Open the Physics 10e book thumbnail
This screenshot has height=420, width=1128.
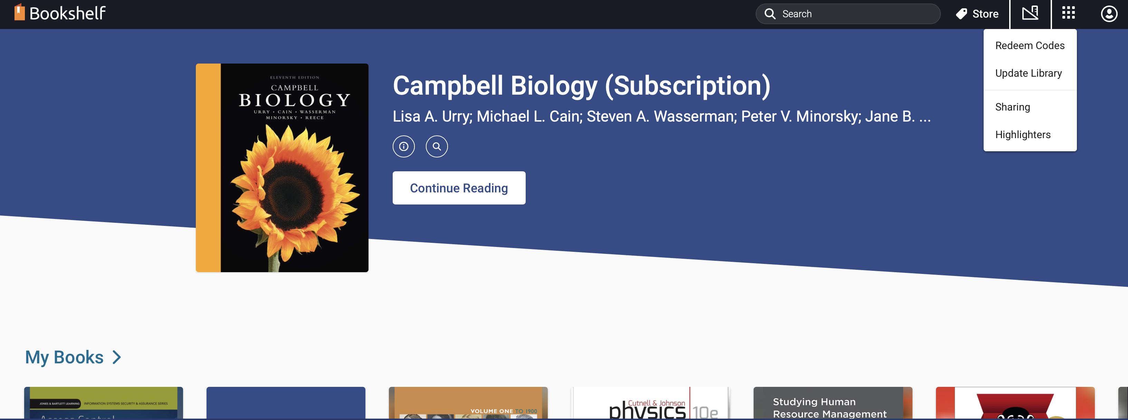(650, 403)
